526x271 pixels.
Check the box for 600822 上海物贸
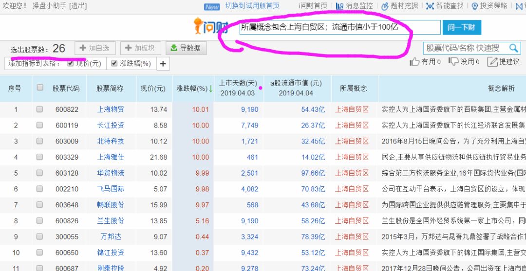(x=39, y=109)
